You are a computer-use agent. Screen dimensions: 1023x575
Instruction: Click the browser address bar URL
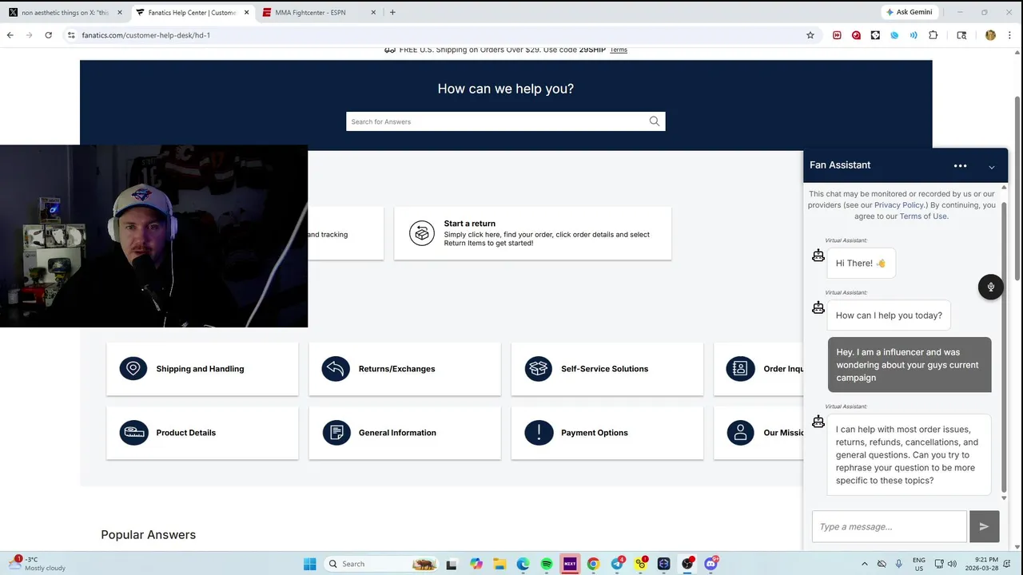(146, 35)
